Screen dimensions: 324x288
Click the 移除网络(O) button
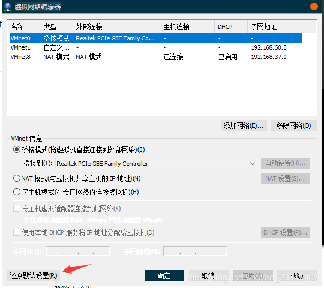coord(293,125)
